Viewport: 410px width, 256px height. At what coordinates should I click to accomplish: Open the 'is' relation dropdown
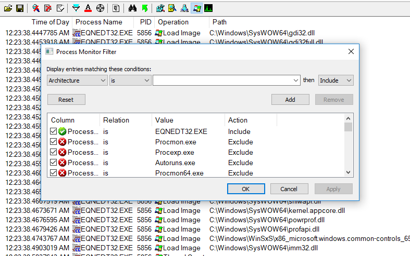tap(130, 80)
